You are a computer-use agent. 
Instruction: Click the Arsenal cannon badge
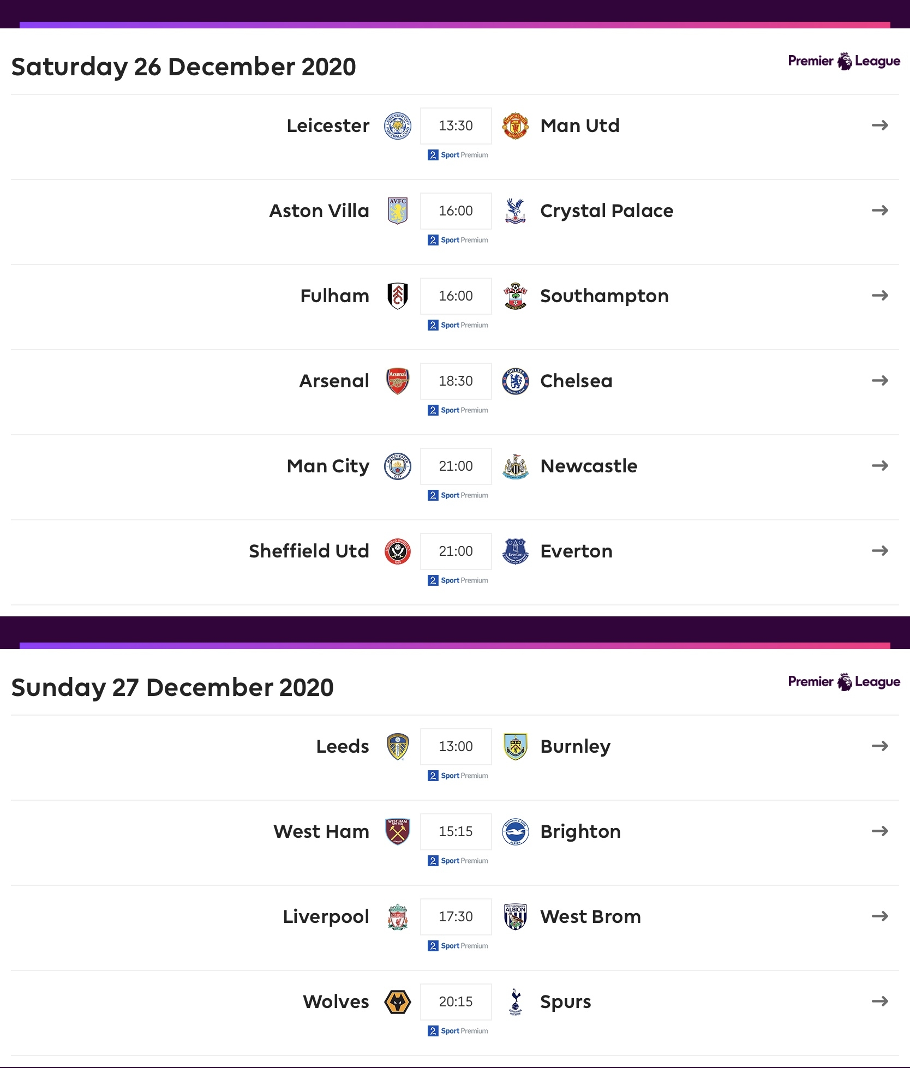click(x=398, y=381)
